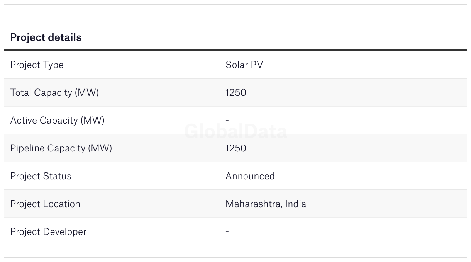471x262 pixels.
Task: Click the dash value in Project Developer row
Action: (x=227, y=232)
